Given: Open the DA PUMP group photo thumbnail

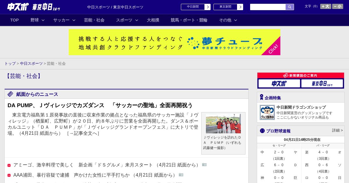Looking at the screenshot, I should [x=223, y=124].
